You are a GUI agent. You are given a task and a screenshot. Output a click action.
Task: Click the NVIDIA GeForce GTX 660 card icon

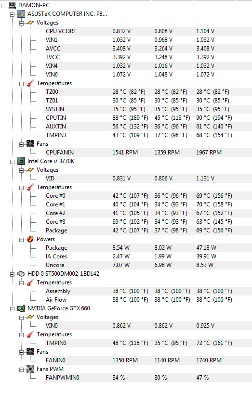pyautogui.click(x=21, y=308)
